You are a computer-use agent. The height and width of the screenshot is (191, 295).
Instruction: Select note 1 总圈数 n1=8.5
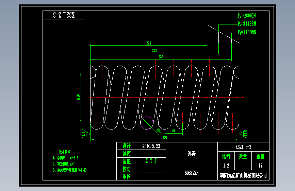pos(65,158)
